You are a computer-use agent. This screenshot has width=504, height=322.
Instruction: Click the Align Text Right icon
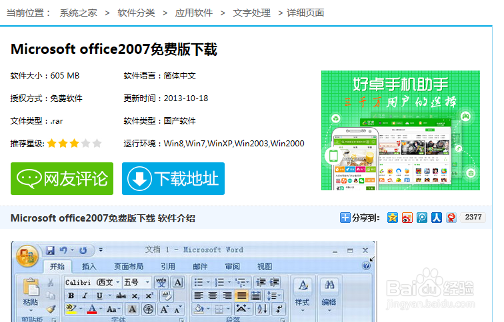coord(227,295)
